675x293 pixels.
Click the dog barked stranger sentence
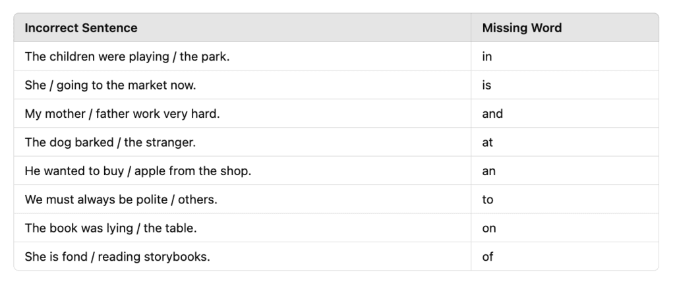(110, 142)
